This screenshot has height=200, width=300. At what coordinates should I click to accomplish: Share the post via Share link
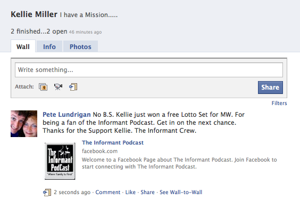147,192
